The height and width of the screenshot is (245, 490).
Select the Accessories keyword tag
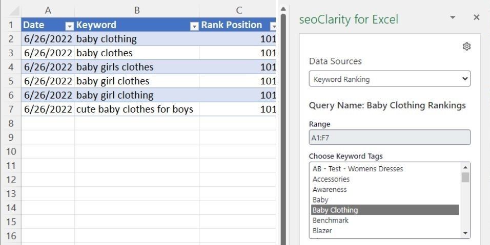click(331, 179)
